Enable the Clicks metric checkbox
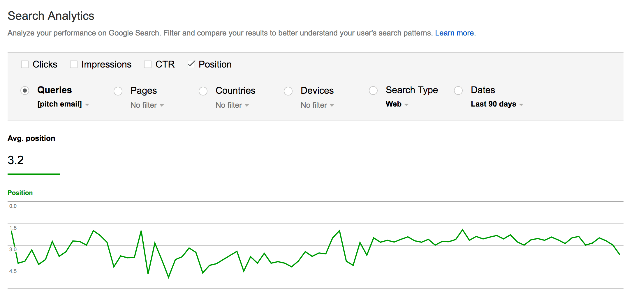634x301 pixels. 25,64
